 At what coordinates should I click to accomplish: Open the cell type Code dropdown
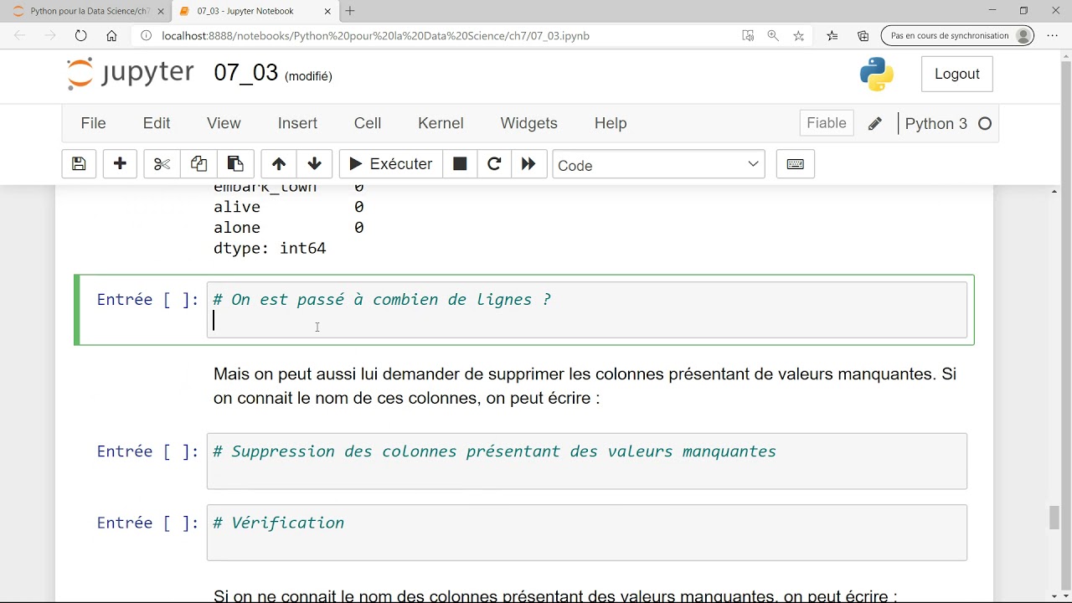click(x=658, y=165)
